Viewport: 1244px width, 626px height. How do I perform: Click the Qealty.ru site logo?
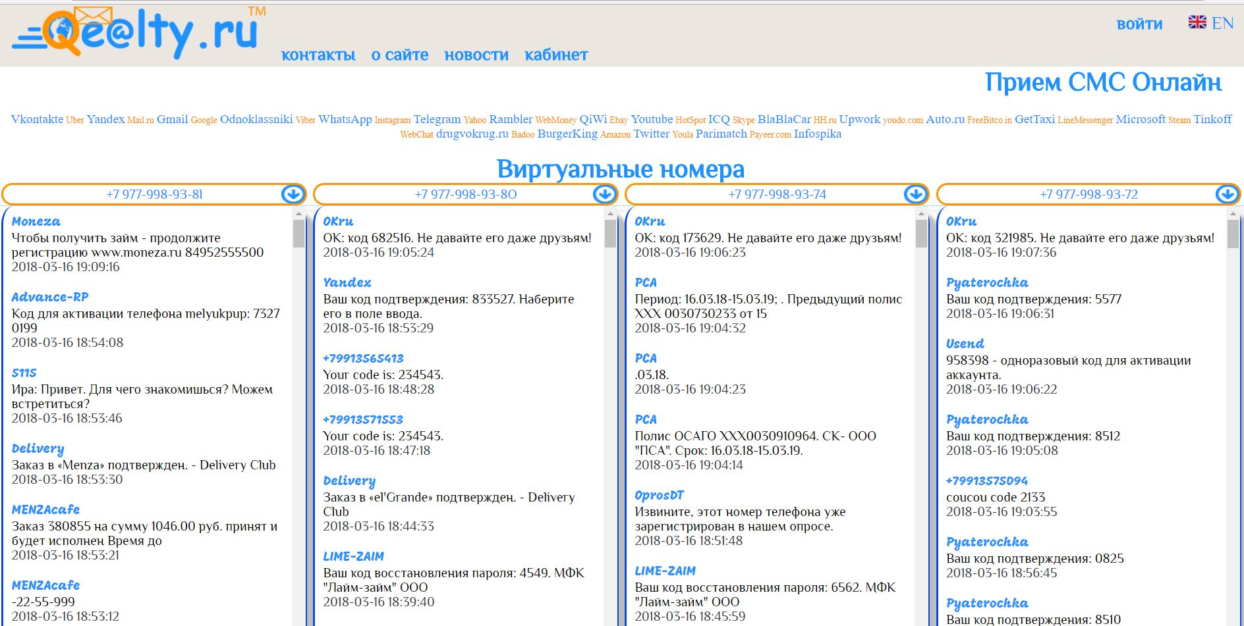[138, 32]
